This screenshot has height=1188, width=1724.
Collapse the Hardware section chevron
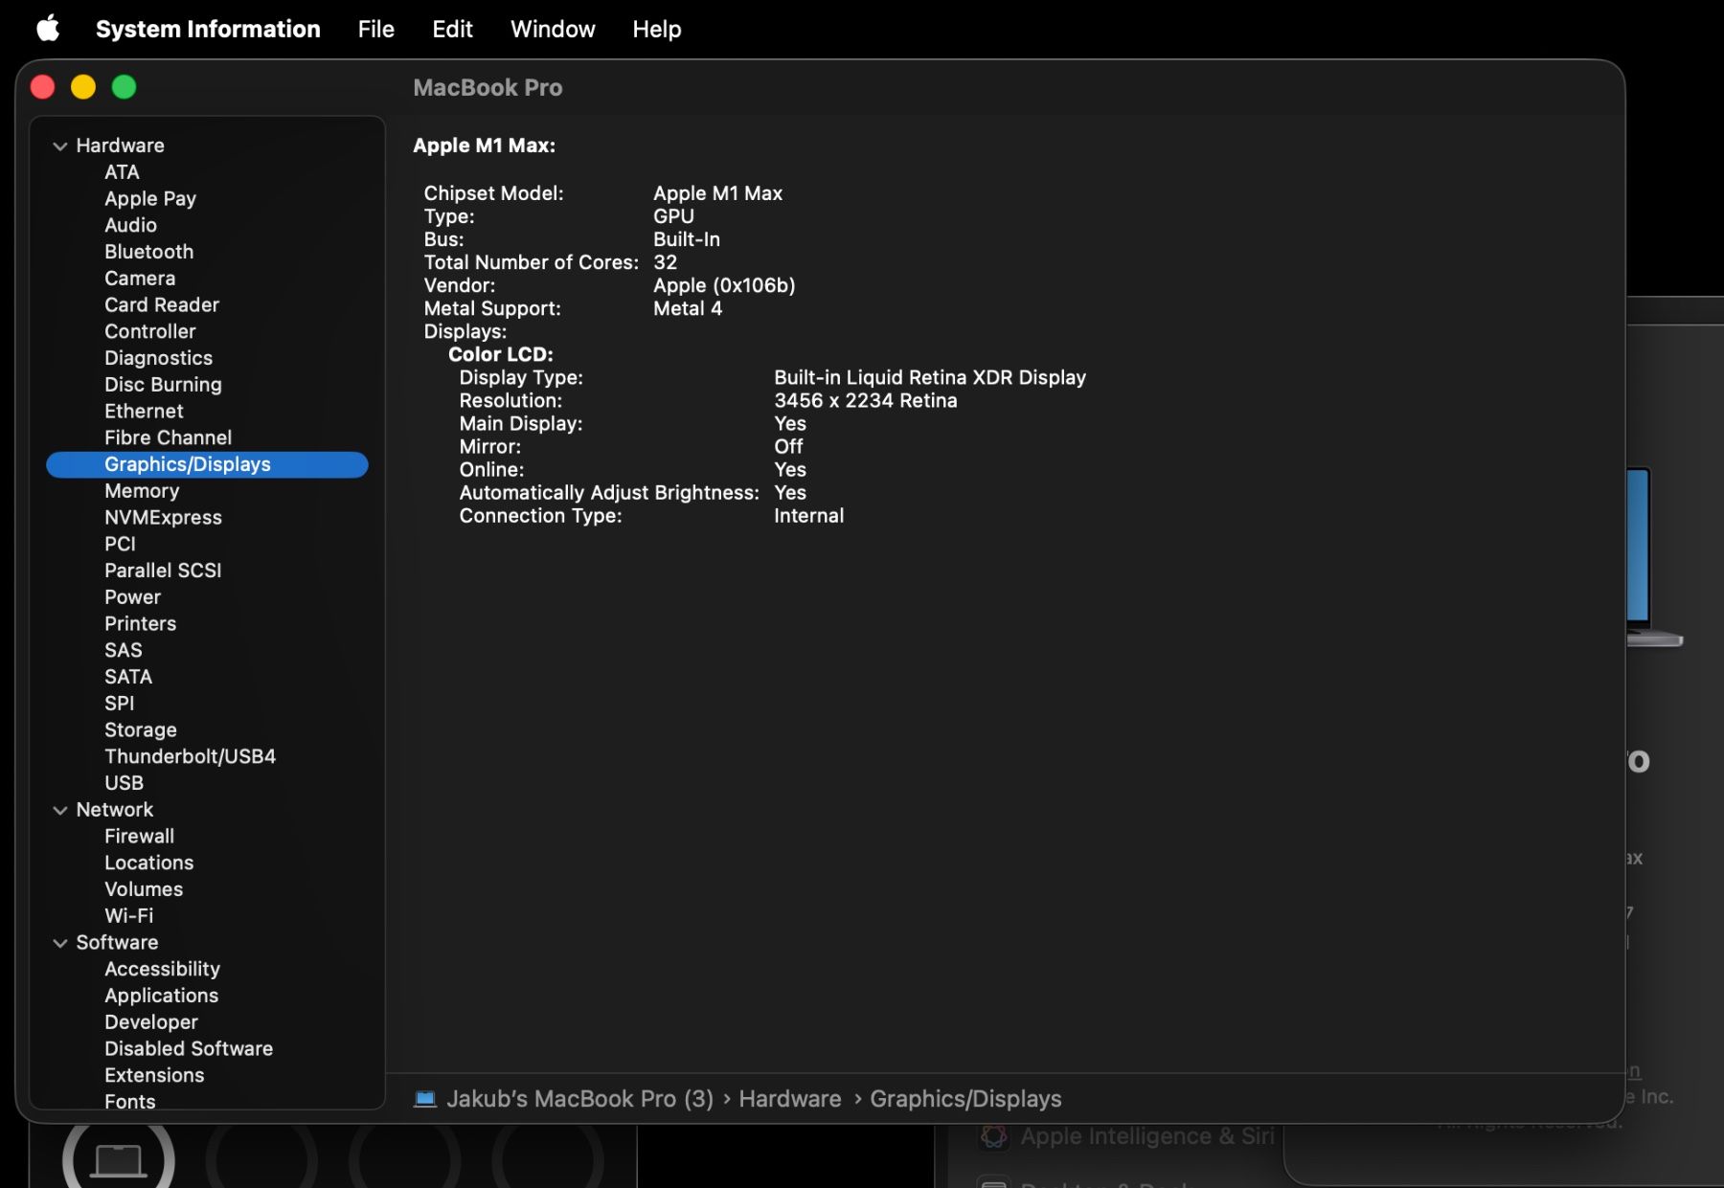point(60,146)
